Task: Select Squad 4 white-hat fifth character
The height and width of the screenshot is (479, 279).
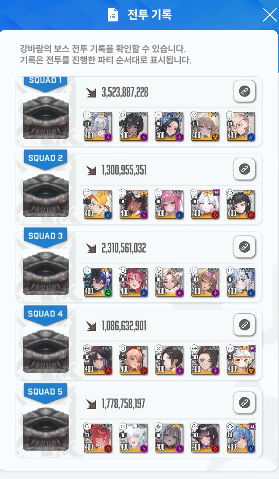Action: pyautogui.click(x=241, y=360)
